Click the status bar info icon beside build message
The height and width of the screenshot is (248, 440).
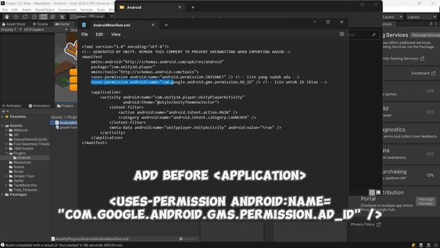click(x=3, y=245)
